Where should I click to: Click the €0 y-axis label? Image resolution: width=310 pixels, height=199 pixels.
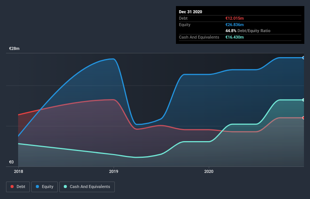pos(11,162)
